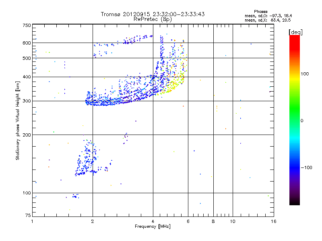Click the y-axis tick label '750'

(x=27, y=25)
